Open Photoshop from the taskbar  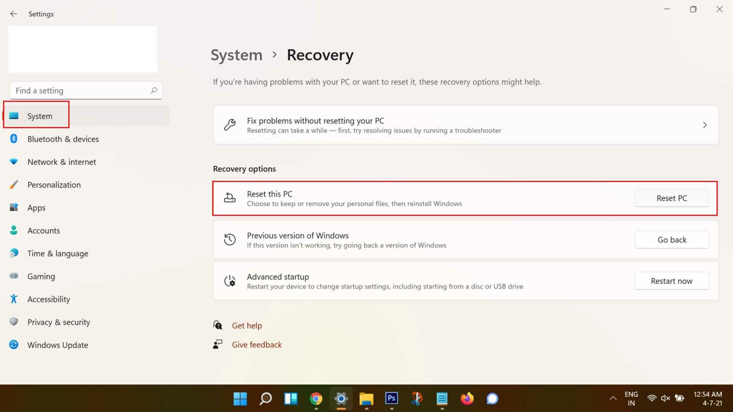click(391, 398)
